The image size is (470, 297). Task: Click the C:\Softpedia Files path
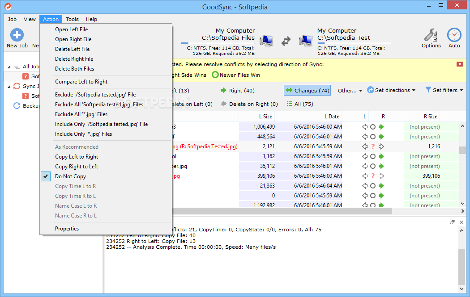228,38
